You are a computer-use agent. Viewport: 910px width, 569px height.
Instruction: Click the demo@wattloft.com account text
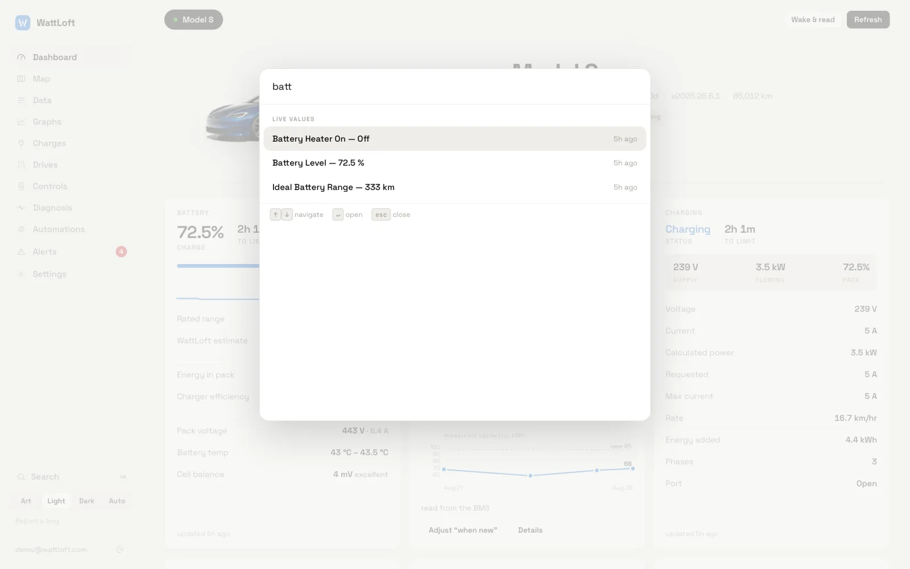click(x=51, y=550)
